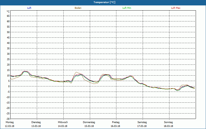The image size is (206, 129).
Task: Click the Sonntag day label
Action: click(168, 122)
